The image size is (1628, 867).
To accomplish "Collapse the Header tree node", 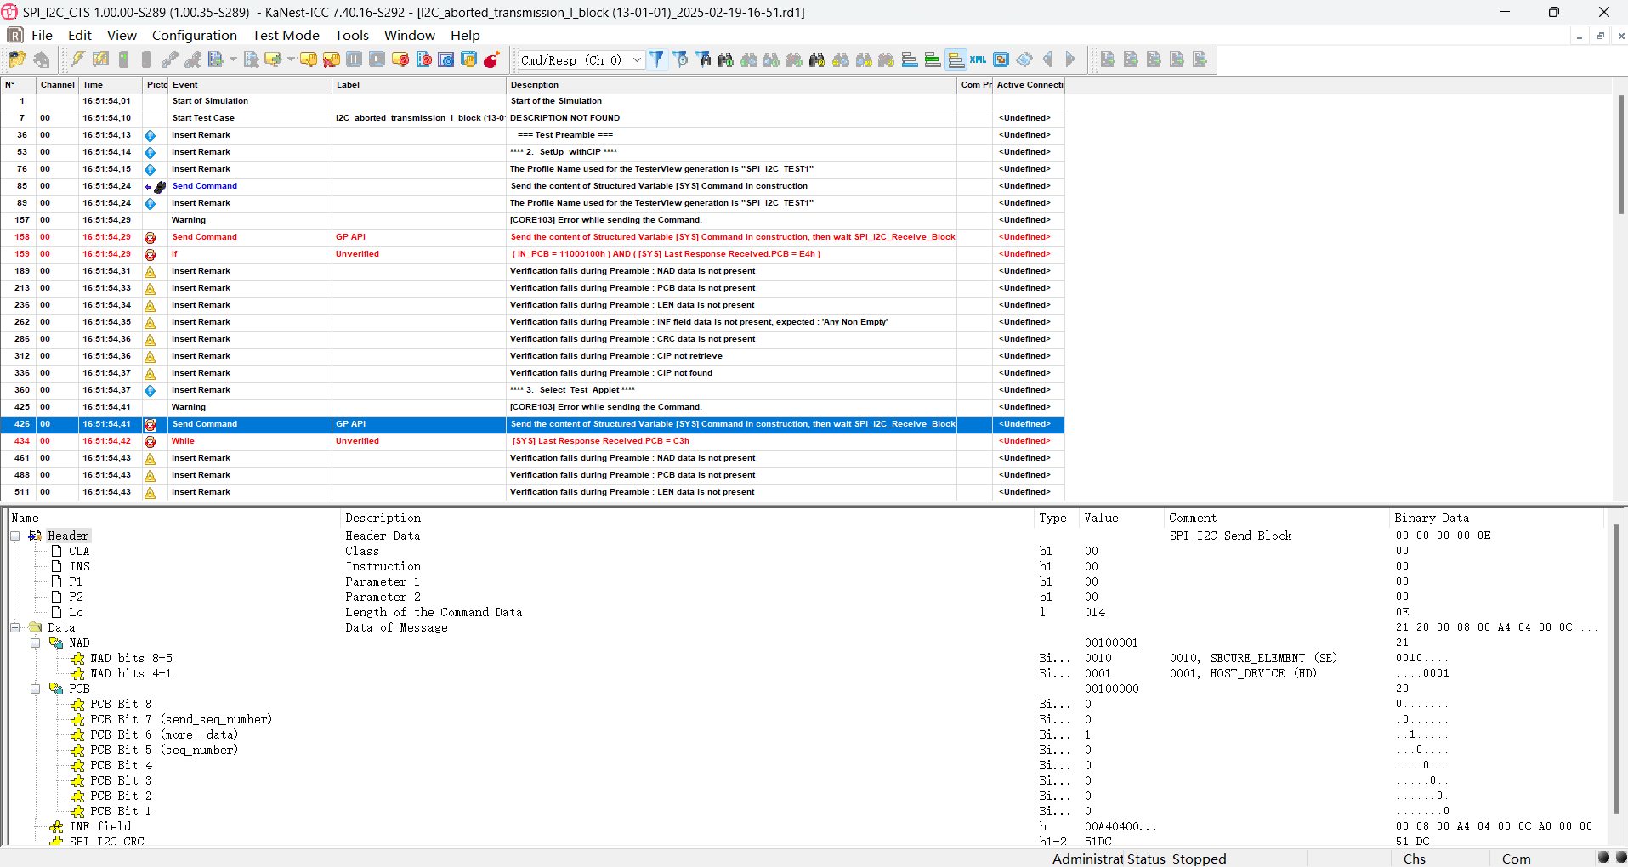I will click(x=15, y=535).
